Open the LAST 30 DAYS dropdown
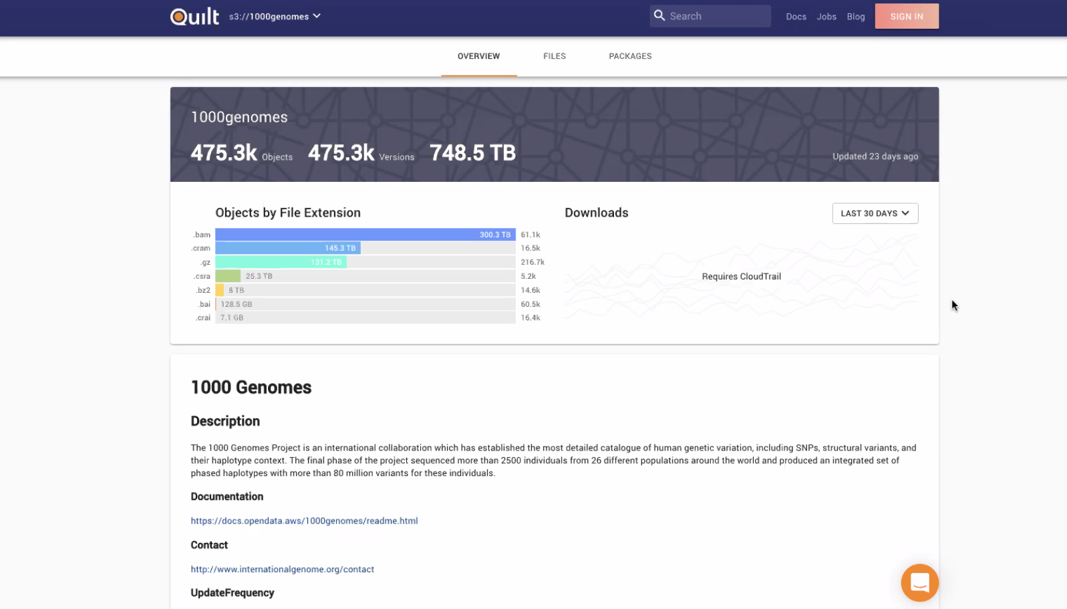 (x=875, y=213)
